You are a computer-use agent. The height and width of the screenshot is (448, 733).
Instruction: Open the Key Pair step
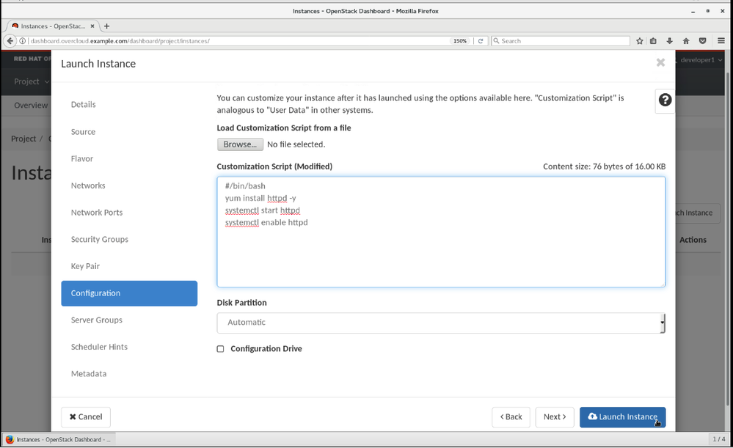point(85,266)
